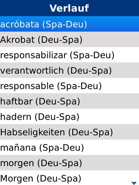Open the Akrobat (Deu-Spa) entry
This screenshot has height=185, width=139.
tap(69, 39)
